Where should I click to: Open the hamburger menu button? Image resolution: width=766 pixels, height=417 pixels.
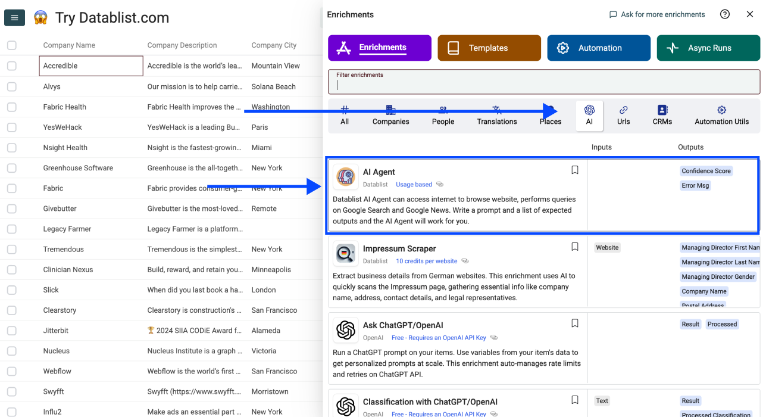[14, 18]
